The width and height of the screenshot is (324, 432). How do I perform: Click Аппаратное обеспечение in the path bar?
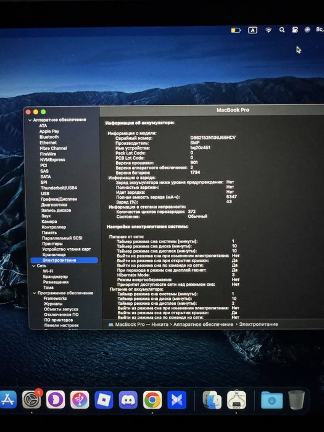(x=203, y=324)
